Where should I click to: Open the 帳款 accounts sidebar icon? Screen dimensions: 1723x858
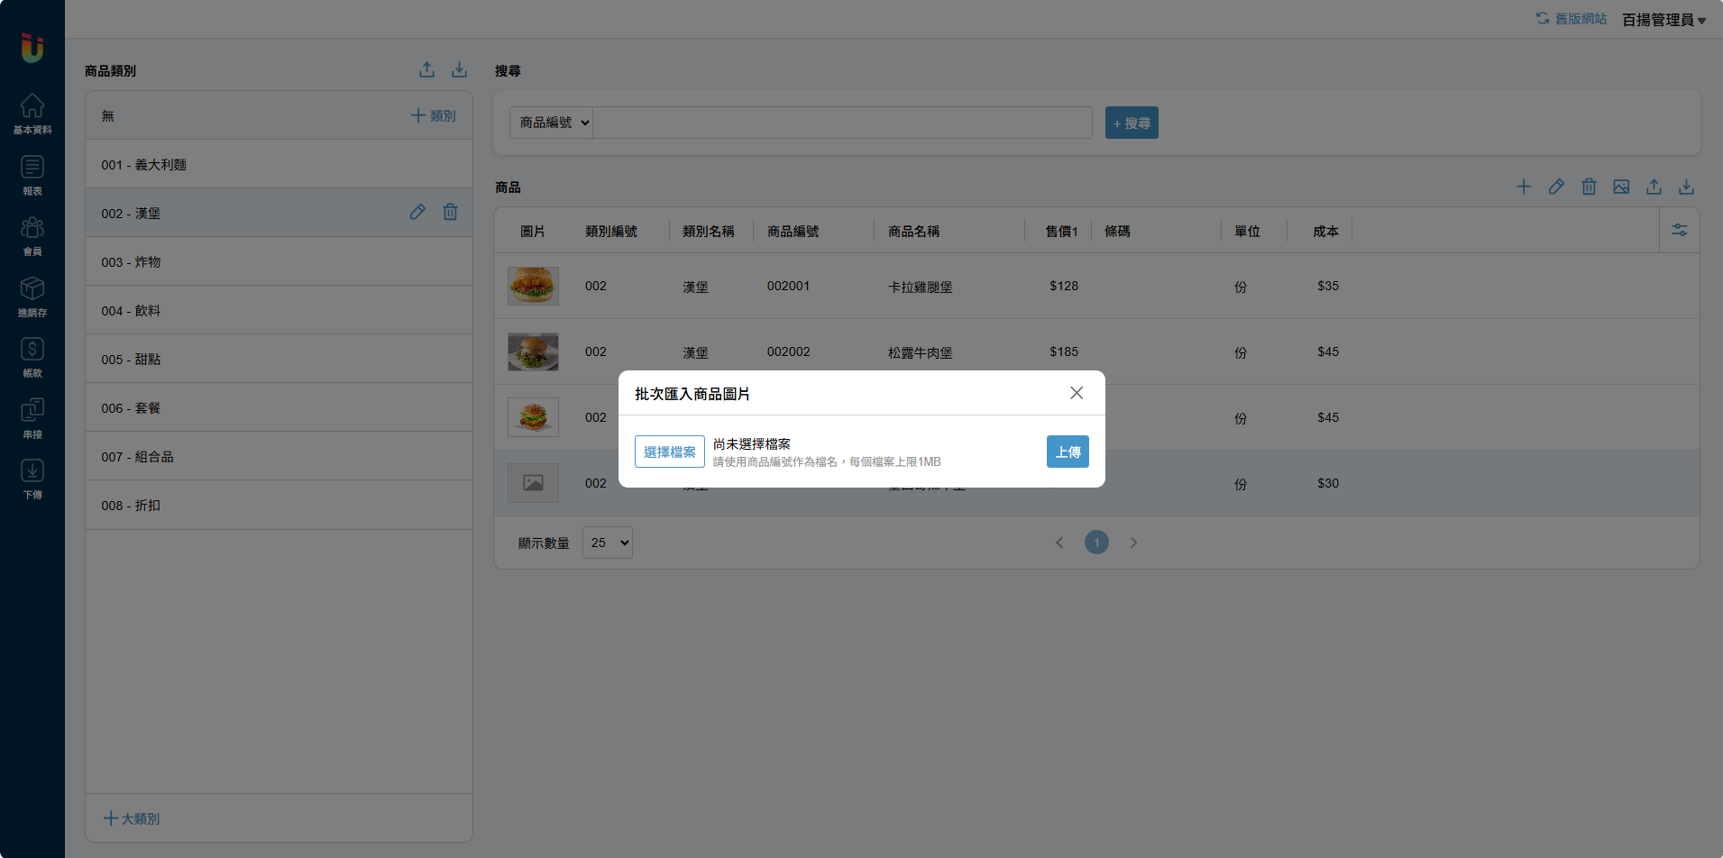[x=32, y=357]
